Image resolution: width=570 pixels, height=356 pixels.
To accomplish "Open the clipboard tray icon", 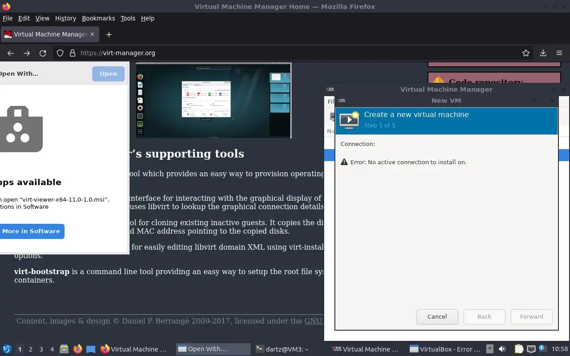I will [x=519, y=349].
